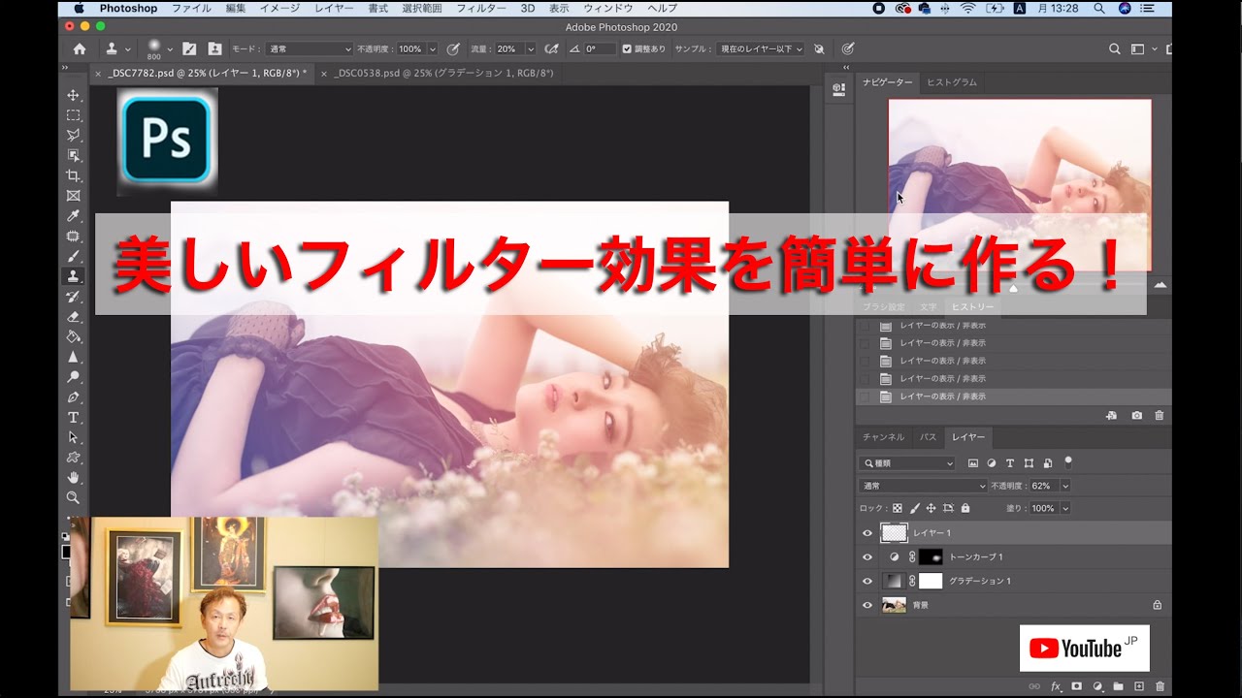
Task: Select the Crop tool
Action: tap(73, 175)
